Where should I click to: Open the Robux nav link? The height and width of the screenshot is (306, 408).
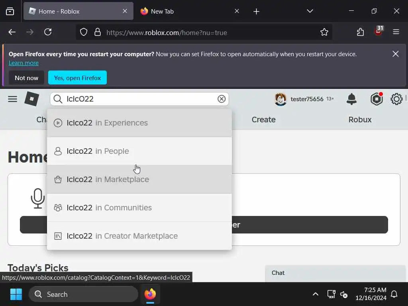coord(360,120)
